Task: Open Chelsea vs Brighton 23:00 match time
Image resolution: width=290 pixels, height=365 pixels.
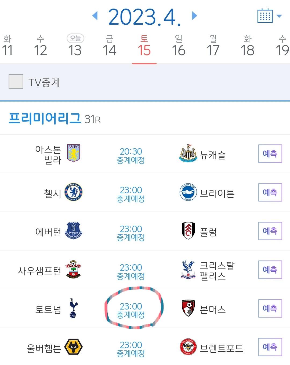Action: coord(131,194)
